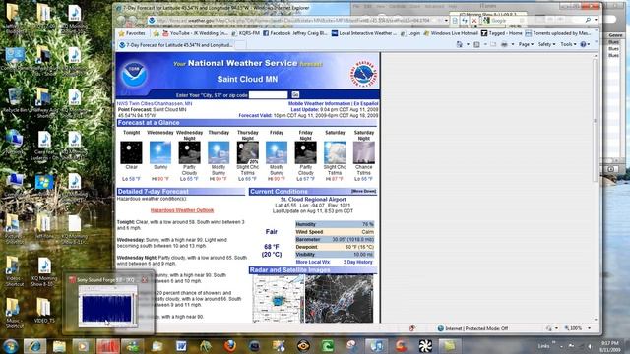
Task: Open the satellite image thumbnail
Action: 339,298
